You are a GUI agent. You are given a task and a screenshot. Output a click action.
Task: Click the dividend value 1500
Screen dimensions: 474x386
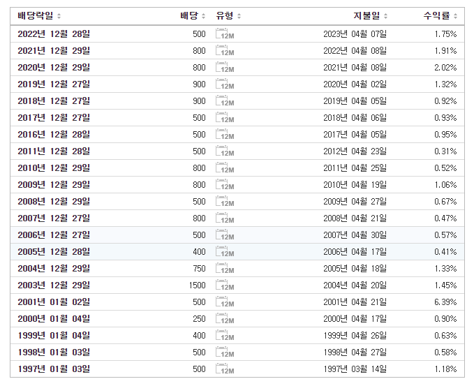[197, 285]
